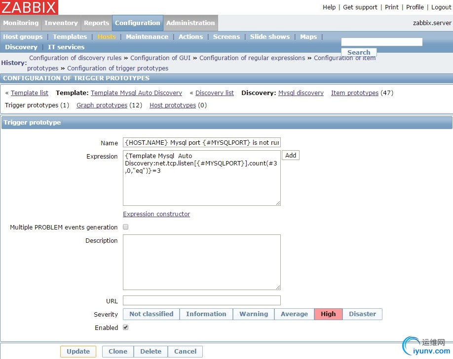Open the Inventory menu
The image size is (453, 359).
tap(61, 23)
